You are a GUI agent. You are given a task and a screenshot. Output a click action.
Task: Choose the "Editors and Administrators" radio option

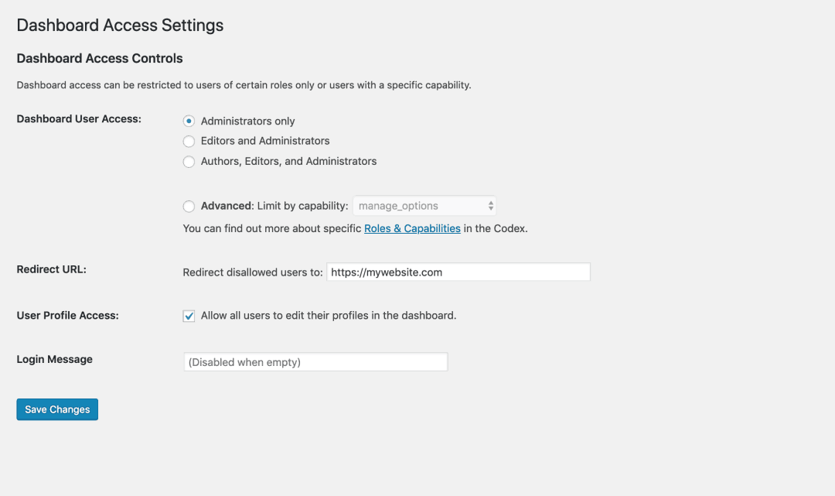click(189, 142)
